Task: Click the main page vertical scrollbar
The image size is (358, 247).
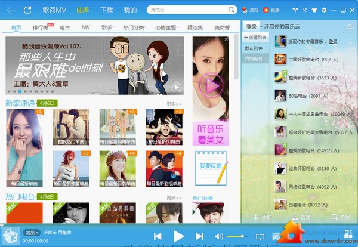Action: pyautogui.click(x=236, y=57)
